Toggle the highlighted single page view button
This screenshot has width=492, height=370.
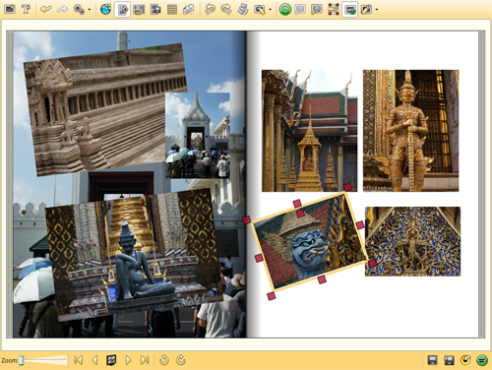pyautogui.click(x=122, y=9)
